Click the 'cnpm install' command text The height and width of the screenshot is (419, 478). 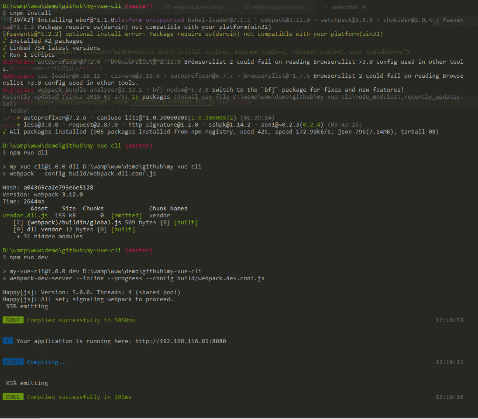click(x=30, y=13)
